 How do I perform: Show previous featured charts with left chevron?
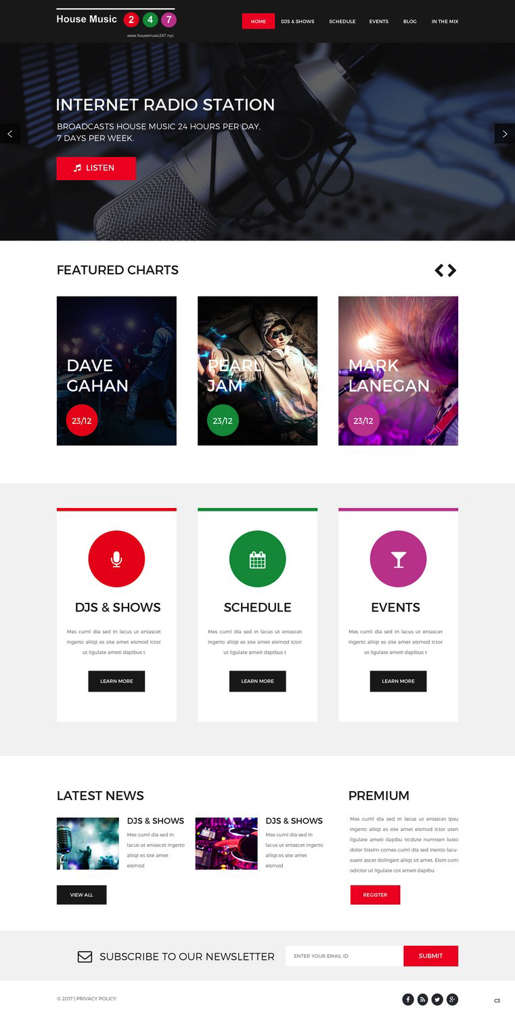point(439,270)
